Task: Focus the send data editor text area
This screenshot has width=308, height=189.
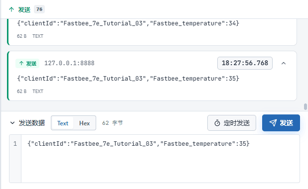Action: point(160,159)
